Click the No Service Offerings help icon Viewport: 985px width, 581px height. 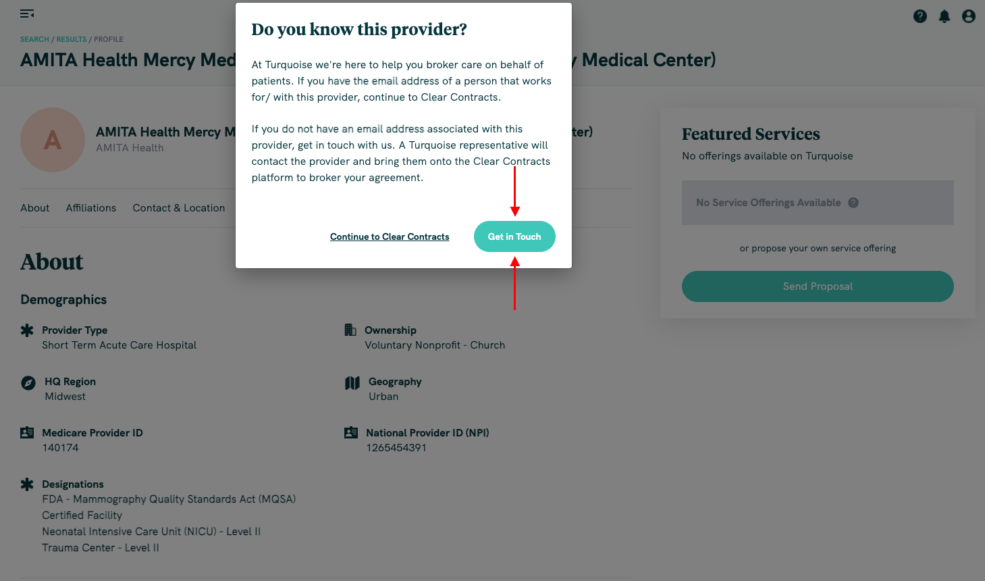pos(853,203)
